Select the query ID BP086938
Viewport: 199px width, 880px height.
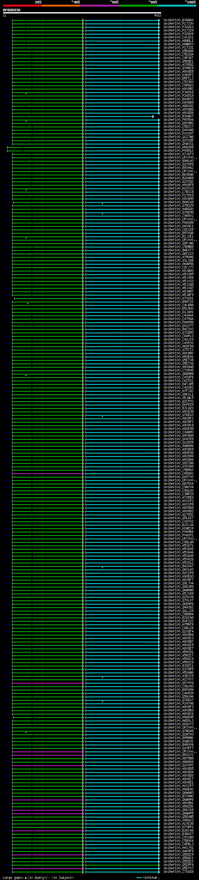click(12, 10)
